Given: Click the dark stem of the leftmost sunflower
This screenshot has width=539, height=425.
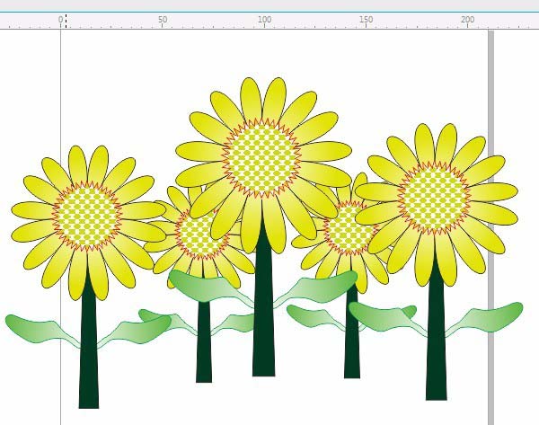Looking at the screenshot, I should (x=89, y=341).
